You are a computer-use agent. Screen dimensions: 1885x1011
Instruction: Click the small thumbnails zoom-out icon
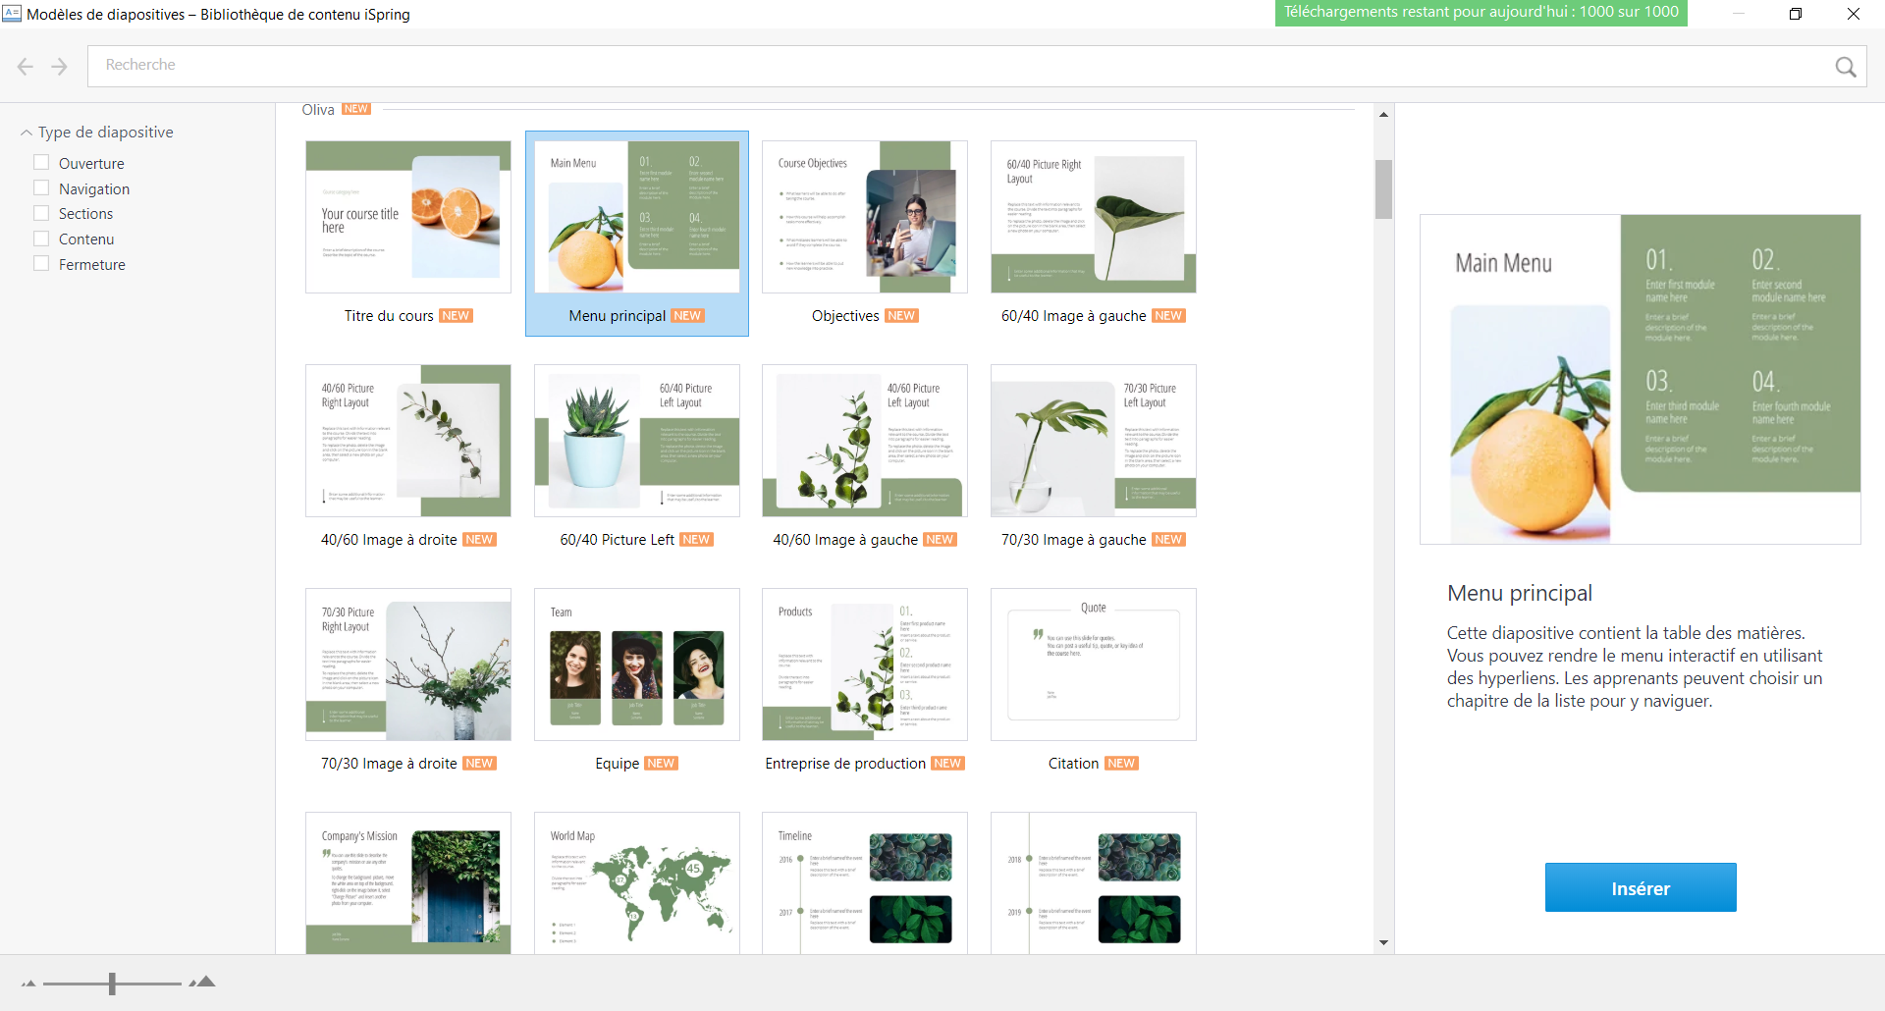(x=28, y=983)
